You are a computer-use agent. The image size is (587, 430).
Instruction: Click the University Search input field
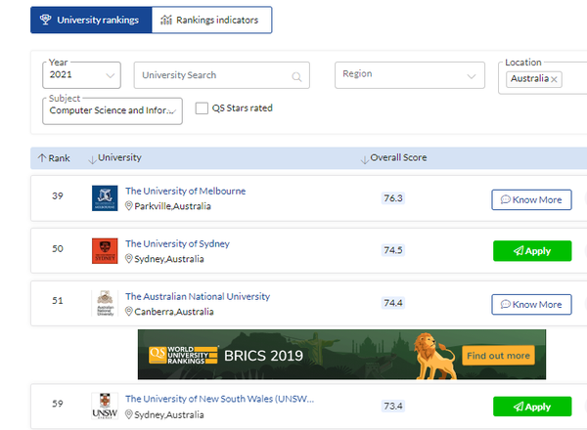[222, 75]
